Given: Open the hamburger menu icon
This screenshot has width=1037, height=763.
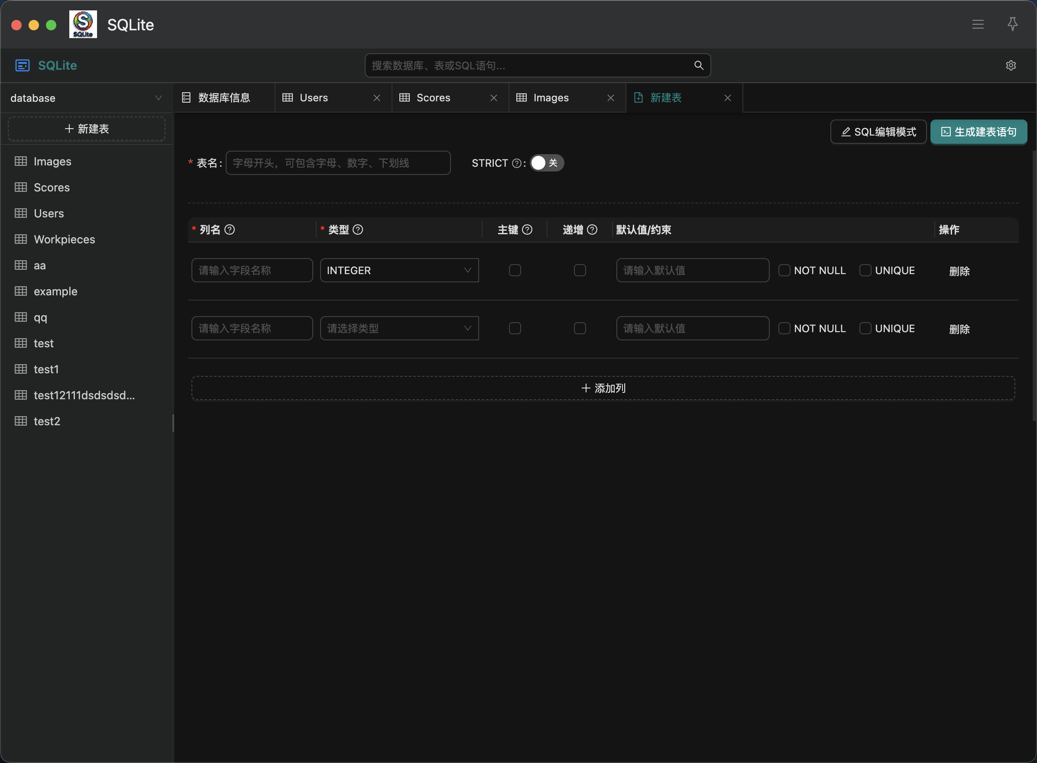Looking at the screenshot, I should (977, 24).
